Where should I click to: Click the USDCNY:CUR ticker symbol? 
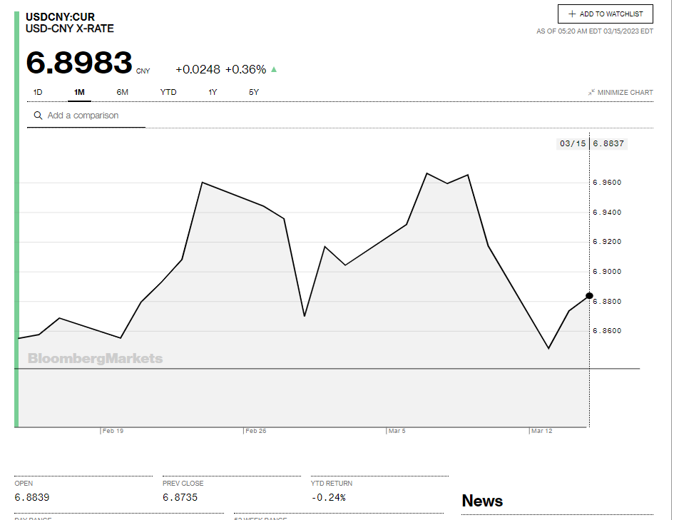coord(60,16)
